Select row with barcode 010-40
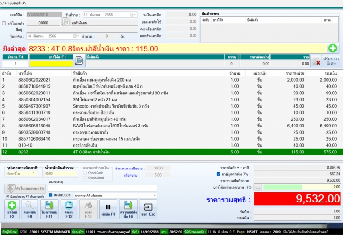This screenshot has width=343, height=236. point(171,145)
